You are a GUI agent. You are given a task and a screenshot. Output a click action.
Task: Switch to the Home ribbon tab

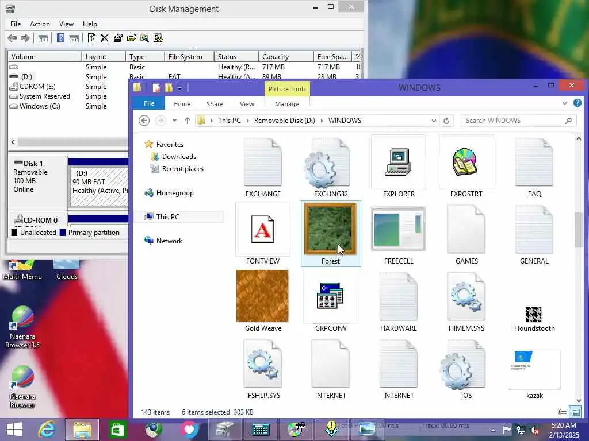(x=182, y=104)
